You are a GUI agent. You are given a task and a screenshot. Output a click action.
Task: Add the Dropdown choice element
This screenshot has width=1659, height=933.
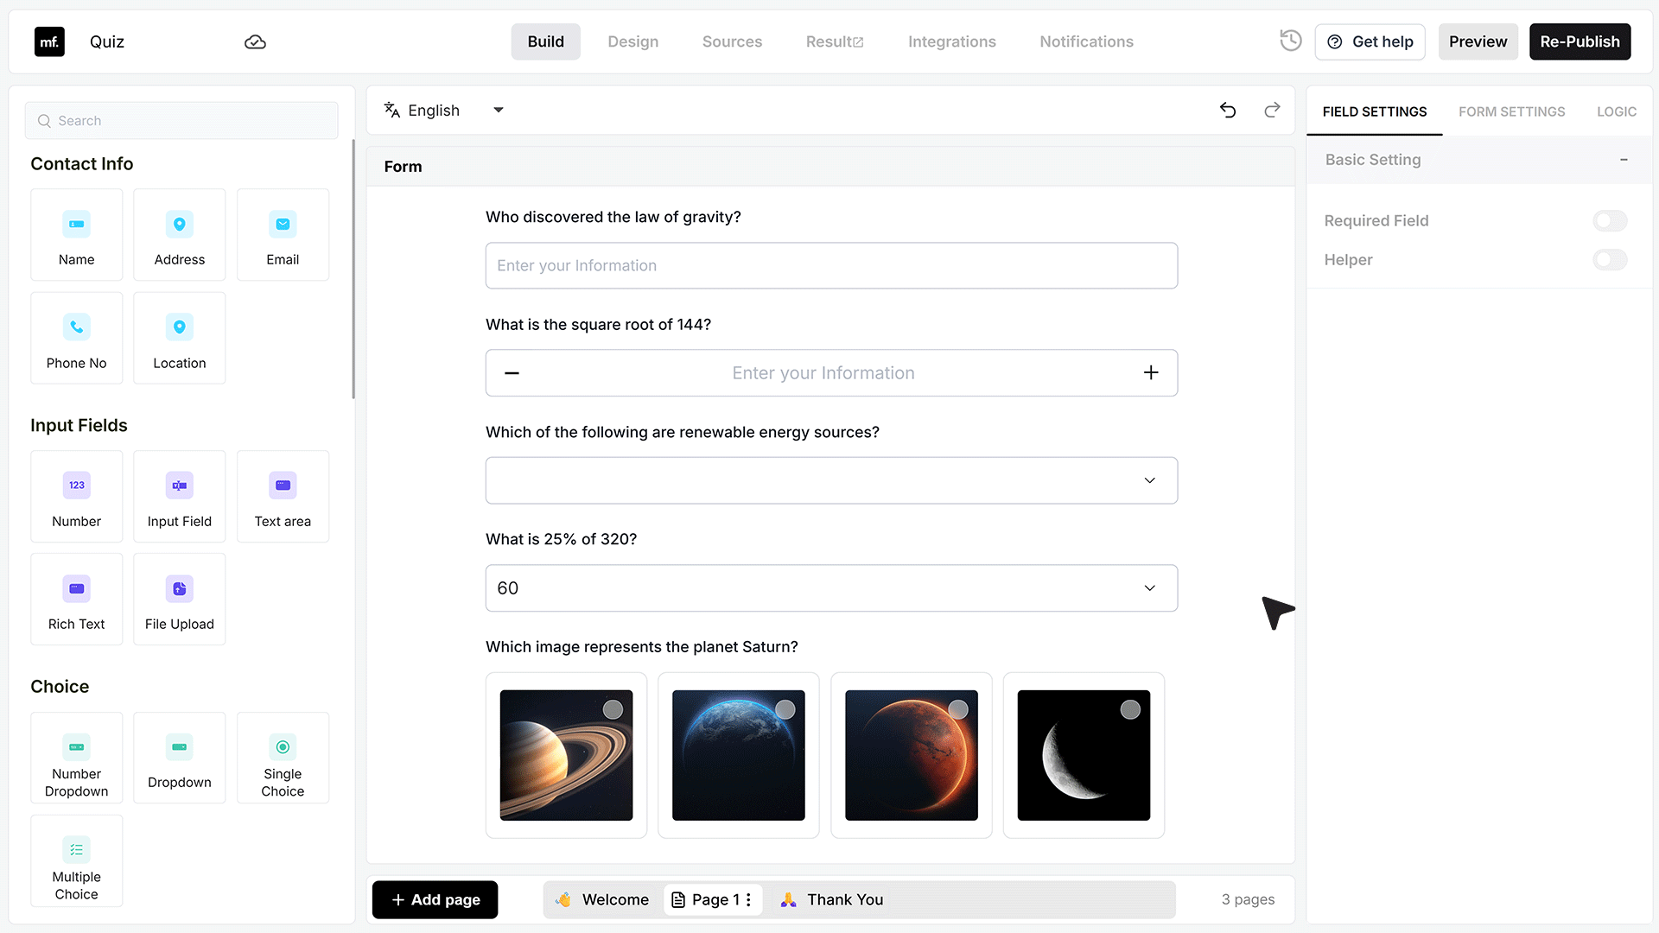coord(180,758)
